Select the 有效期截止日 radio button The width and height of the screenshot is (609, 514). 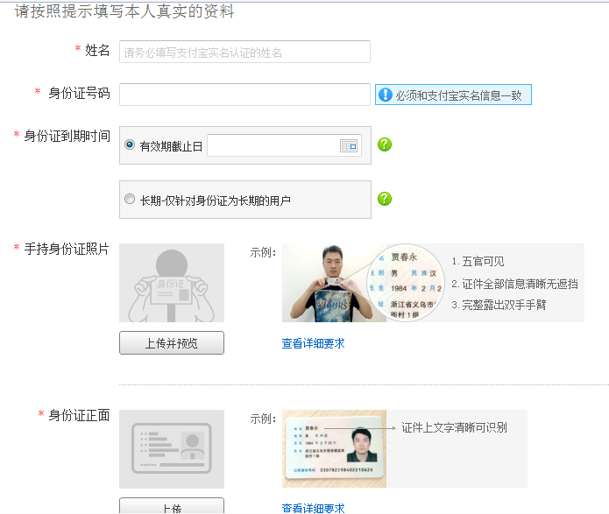(131, 145)
